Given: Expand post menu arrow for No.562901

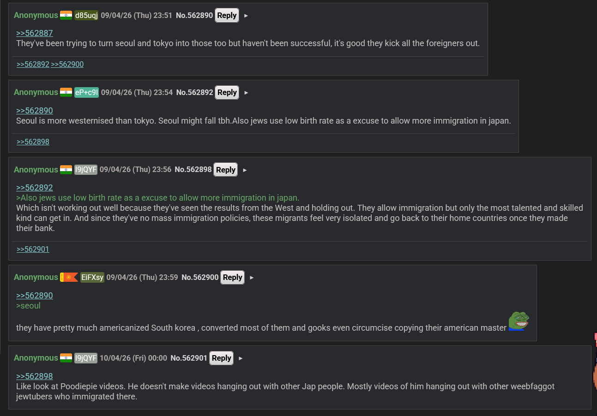Looking at the screenshot, I should (x=241, y=358).
